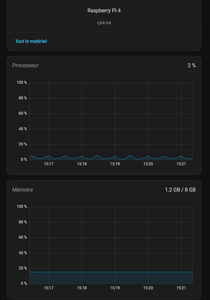The height and width of the screenshot is (300, 210).
Task: Click the 1.2 GB / 8 GB memory value
Action: tap(180, 190)
